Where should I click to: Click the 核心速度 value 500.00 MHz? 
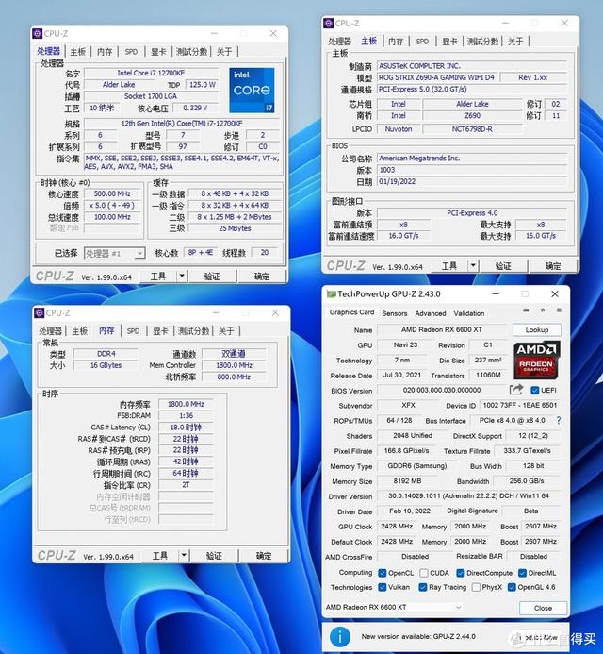click(112, 193)
